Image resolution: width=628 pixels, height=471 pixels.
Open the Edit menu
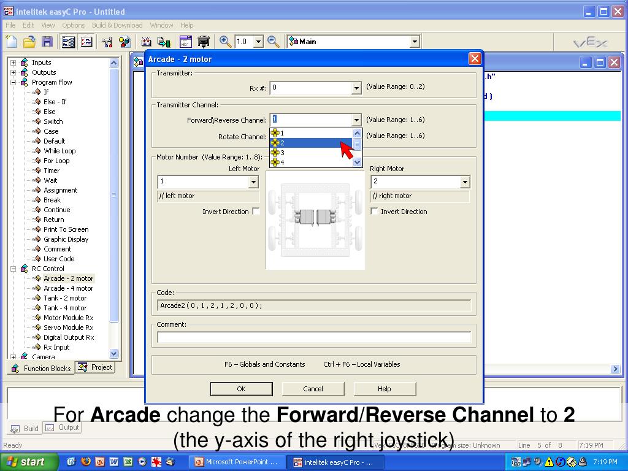[28, 25]
